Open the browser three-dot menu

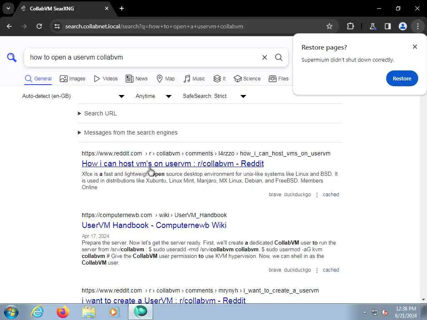click(418, 26)
